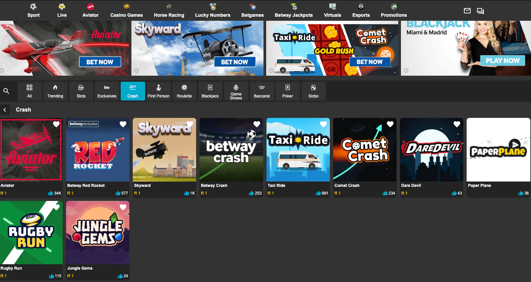Open Betgames in the top navigation

click(x=252, y=10)
